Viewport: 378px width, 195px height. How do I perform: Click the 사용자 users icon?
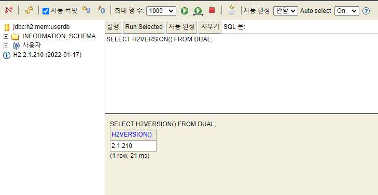click(x=16, y=46)
